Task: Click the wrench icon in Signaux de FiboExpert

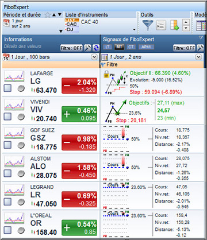Action: 200,48
